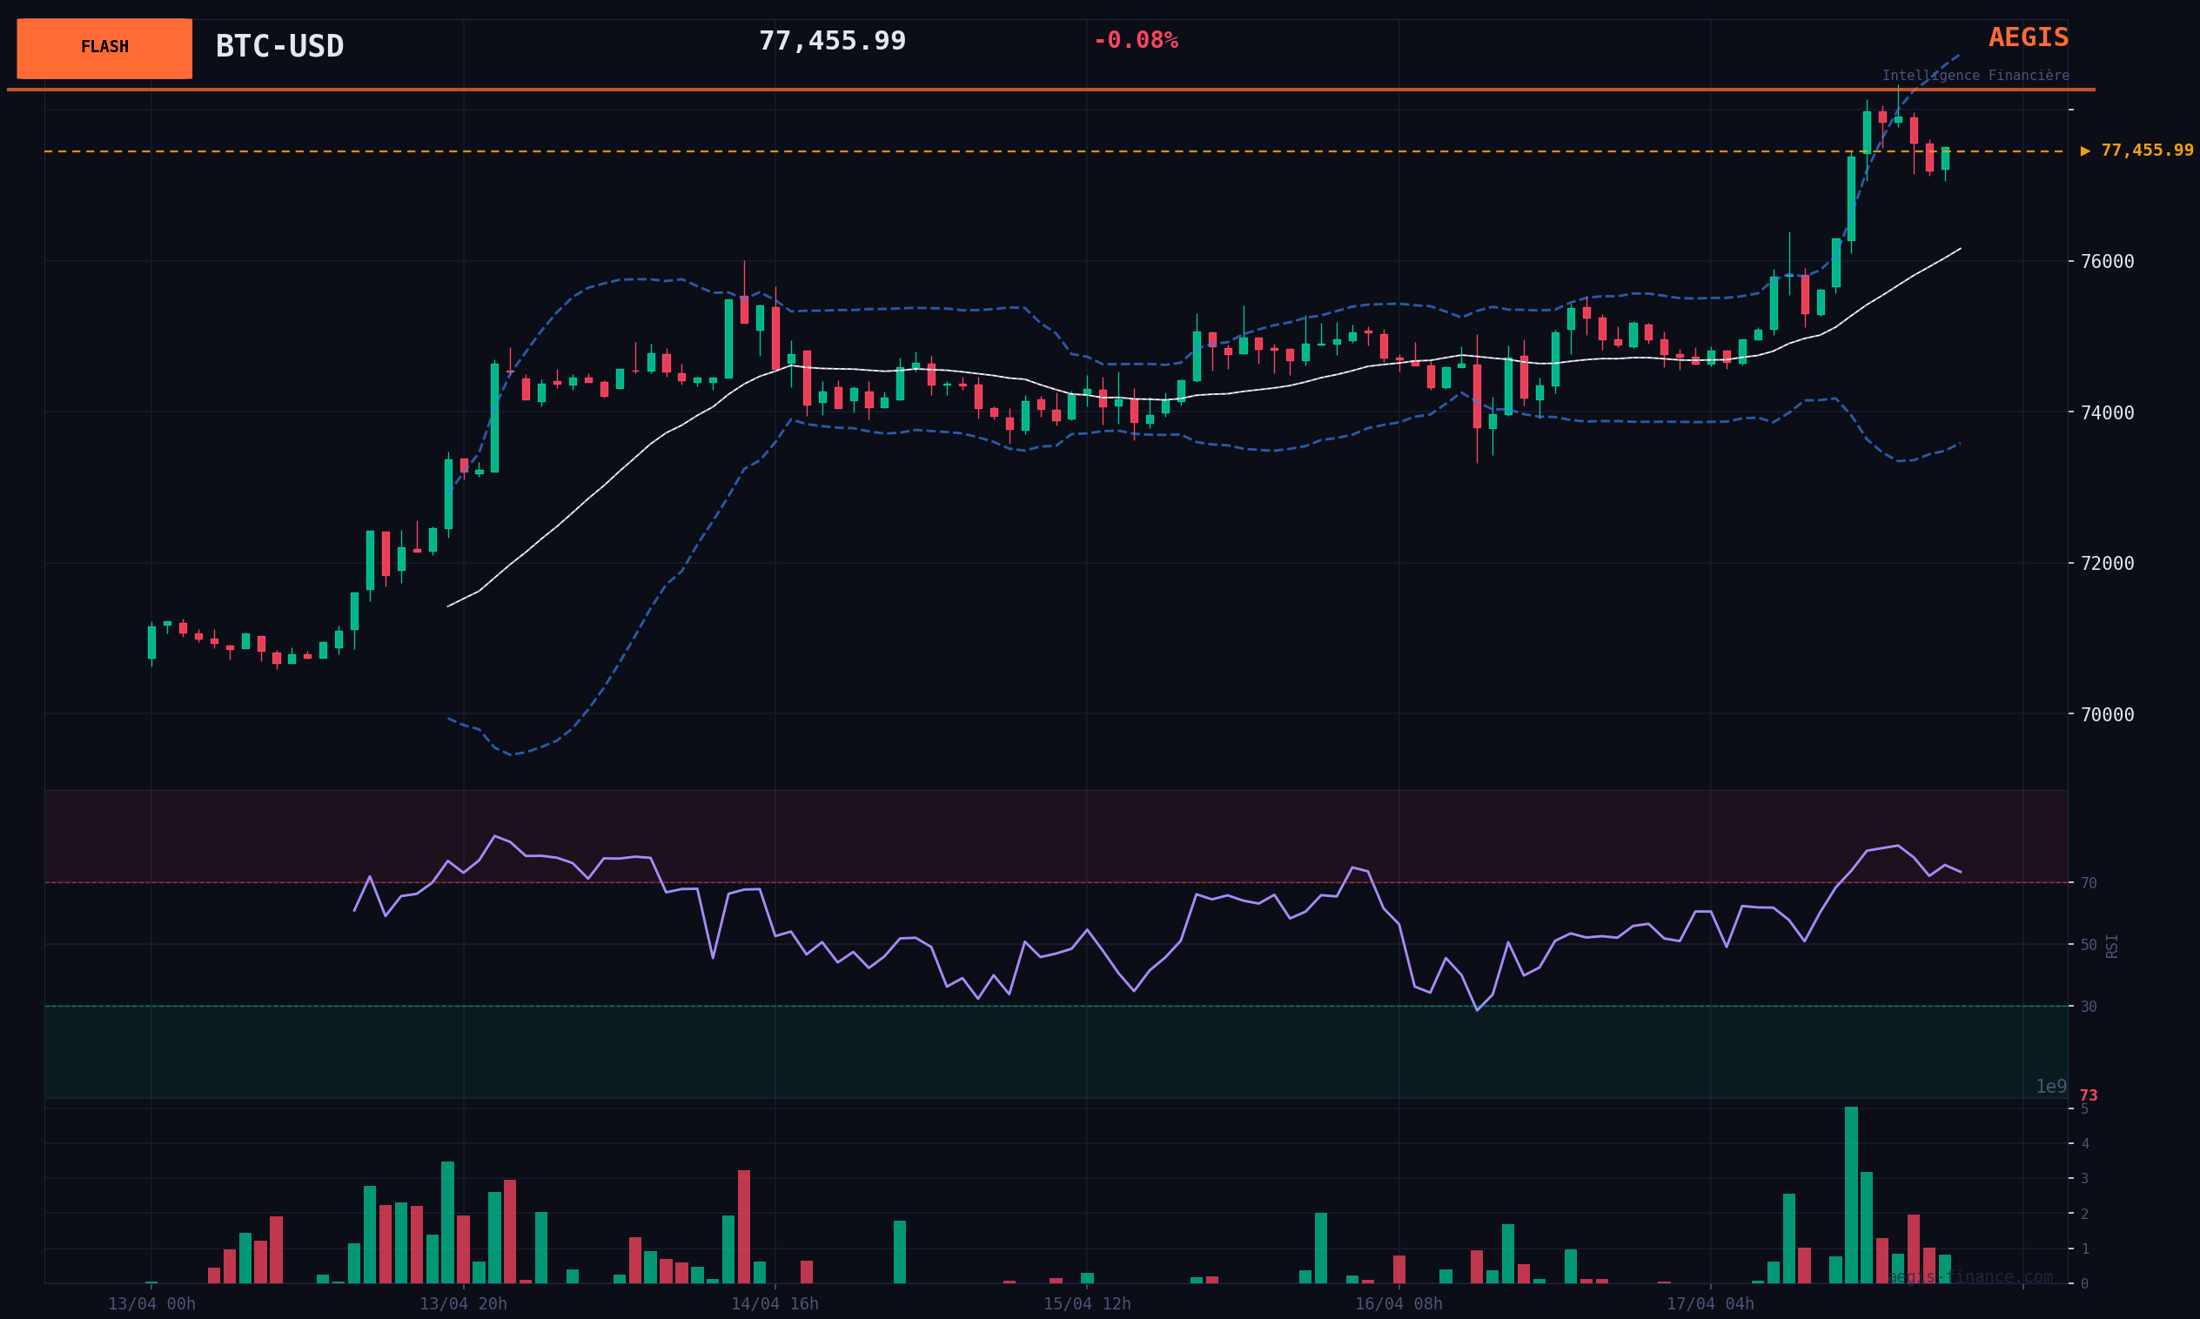Screen dimensions: 2200x1319
Task: Click the tallest green volume bar
Action: pyautogui.click(x=1851, y=1195)
